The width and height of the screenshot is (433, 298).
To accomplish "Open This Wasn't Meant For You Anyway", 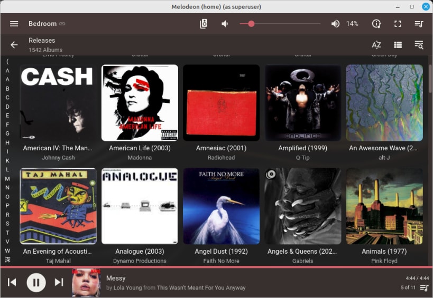I will pyautogui.click(x=201, y=288).
